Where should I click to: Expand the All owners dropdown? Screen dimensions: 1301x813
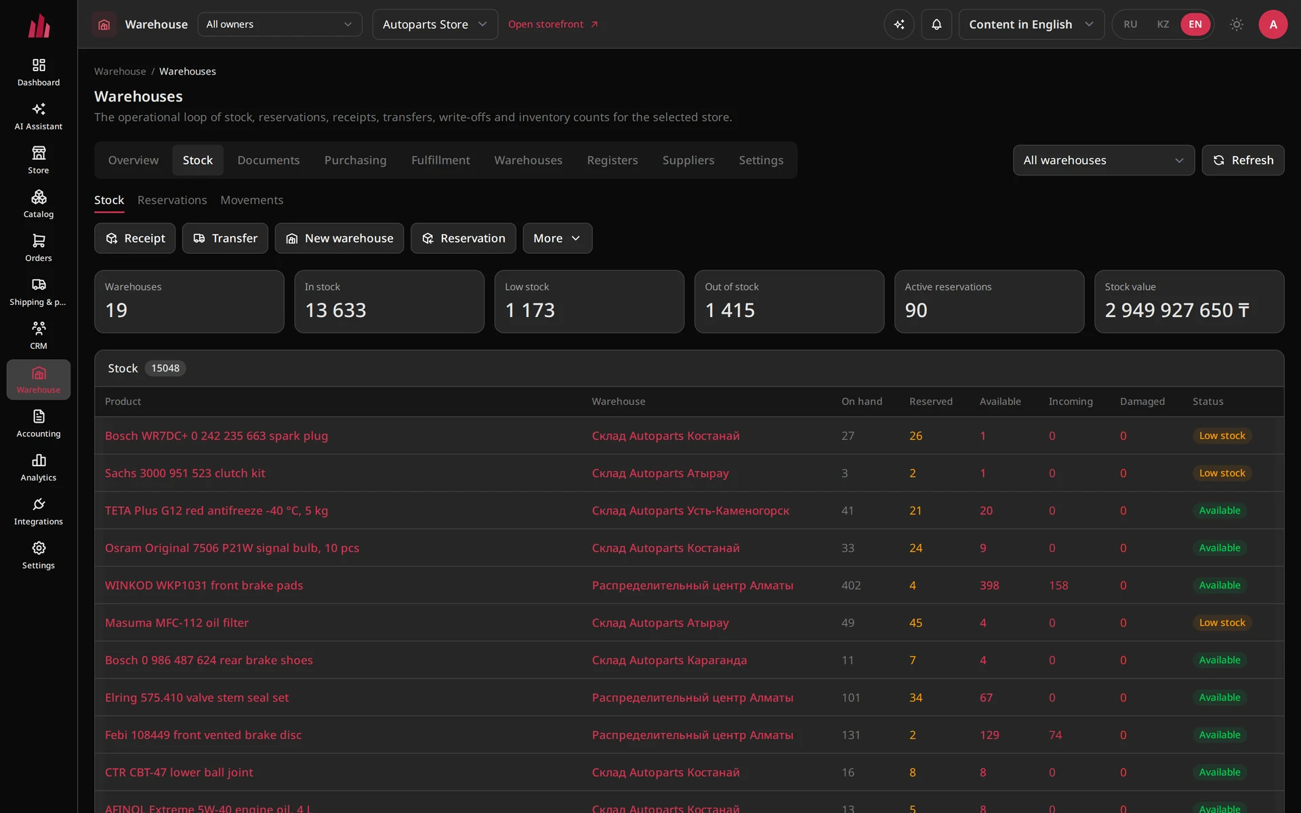tap(280, 24)
